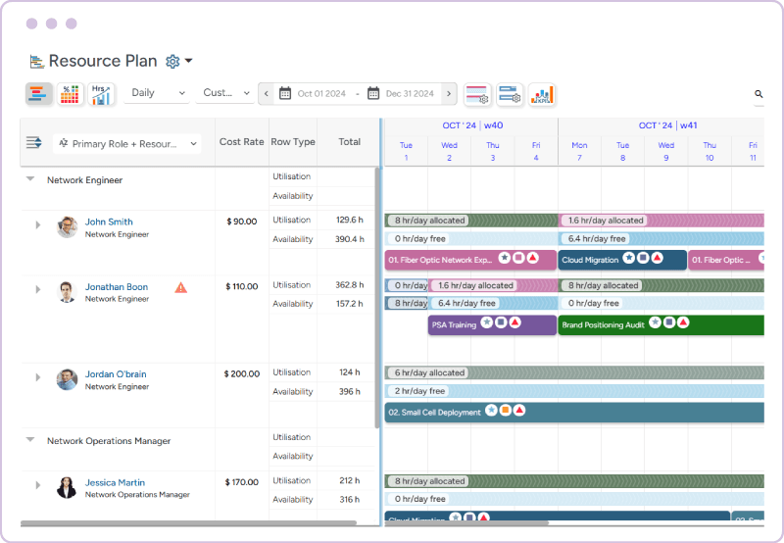Click Jordan O'brain's 6 hr/day allocated bar
The width and height of the screenshot is (784, 543).
[x=574, y=372]
